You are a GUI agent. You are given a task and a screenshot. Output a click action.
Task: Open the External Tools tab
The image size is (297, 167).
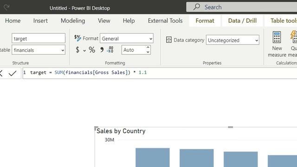tap(165, 20)
